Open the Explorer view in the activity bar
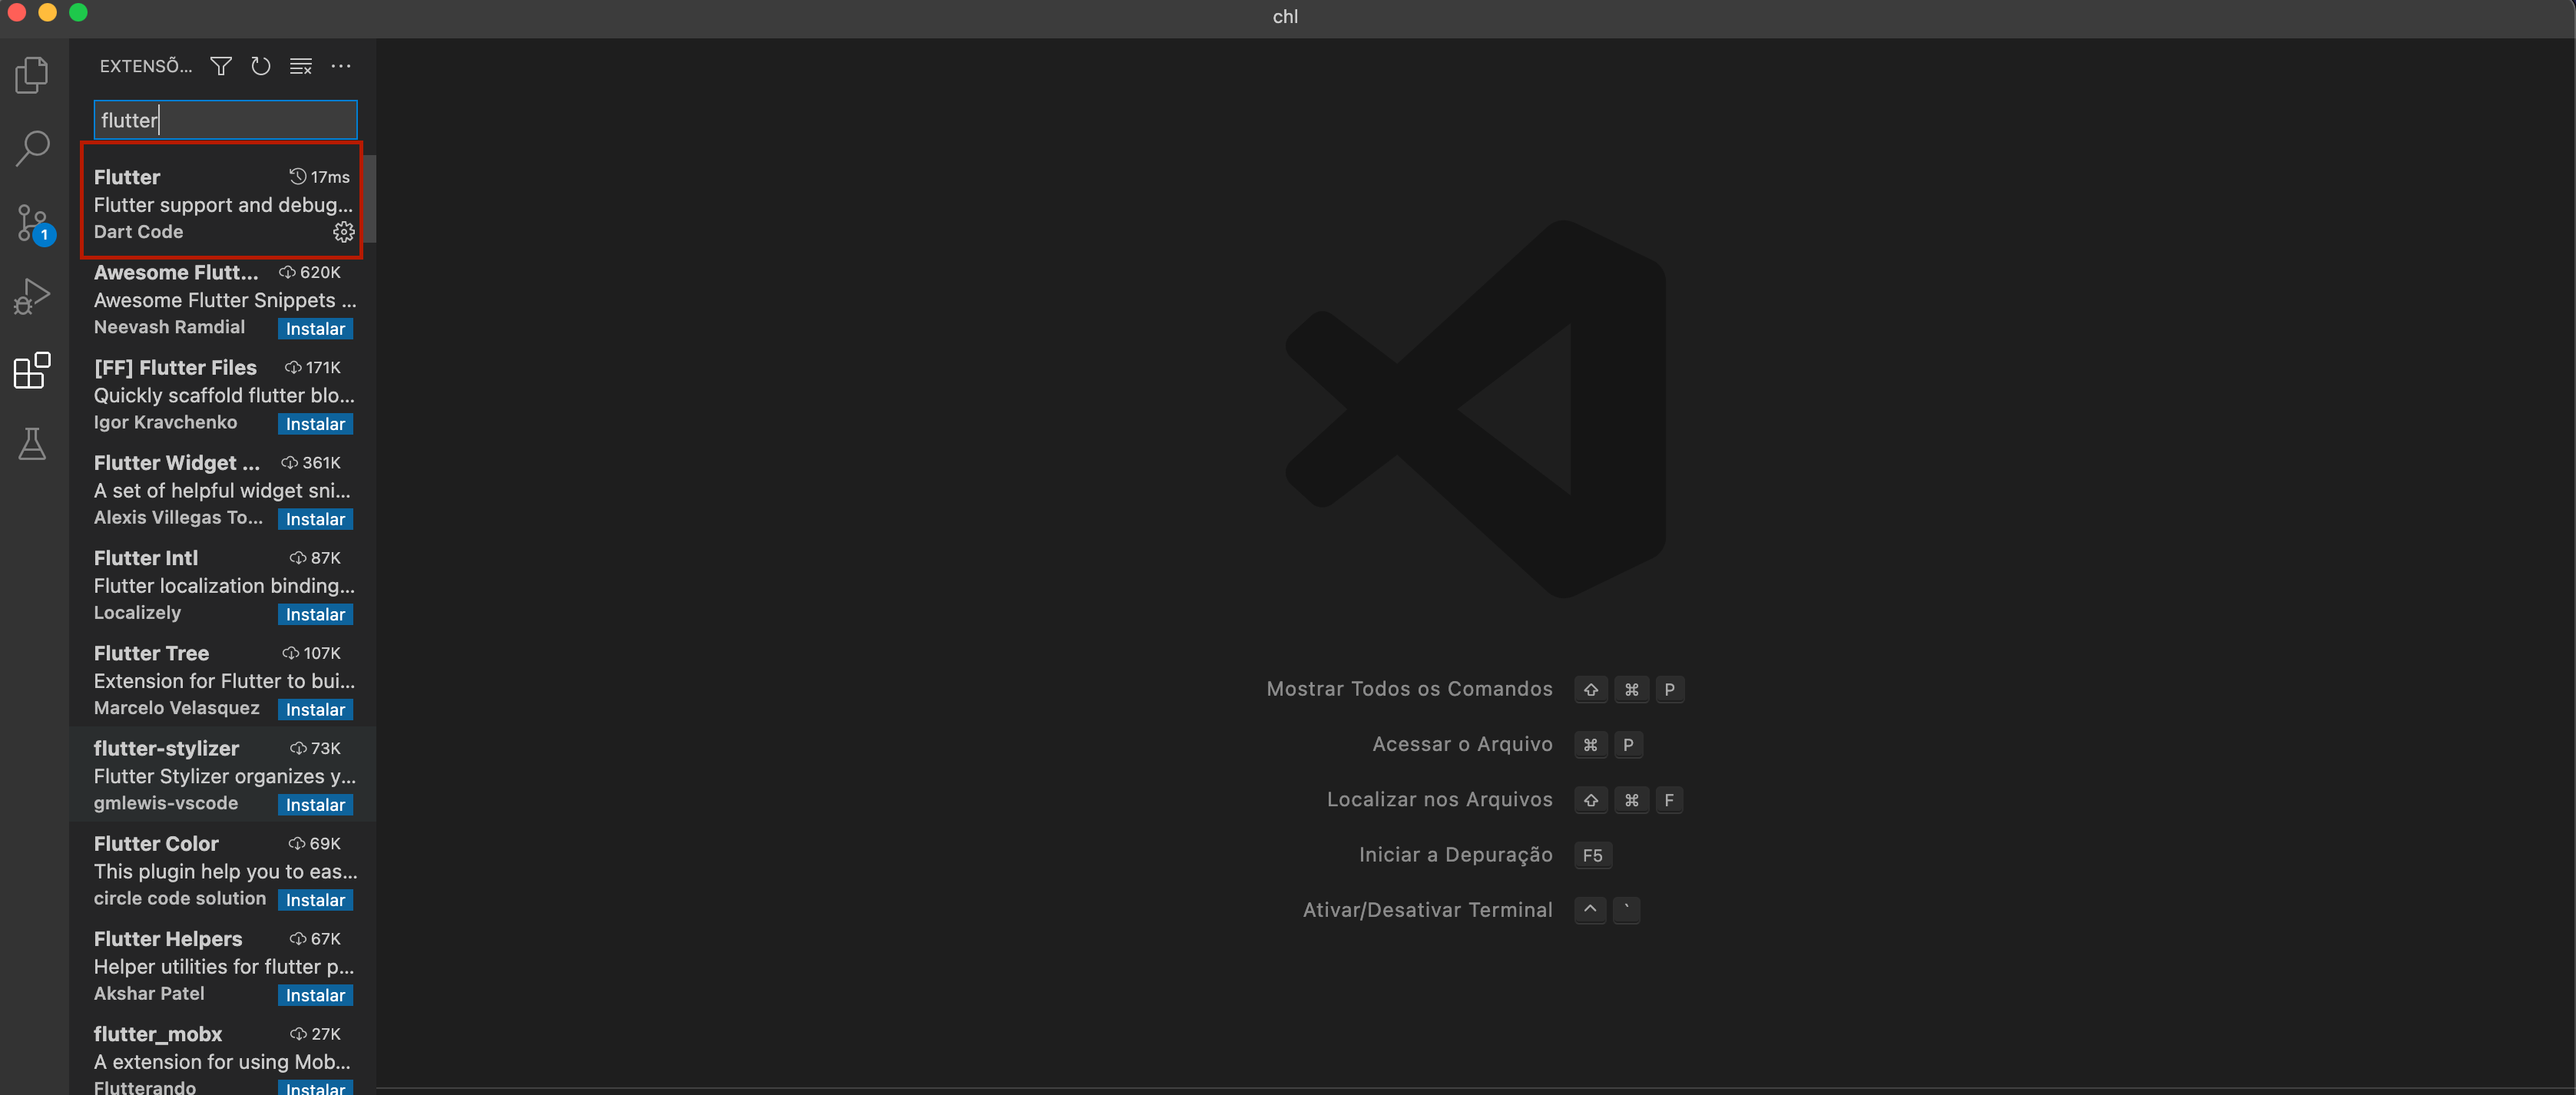 point(32,74)
